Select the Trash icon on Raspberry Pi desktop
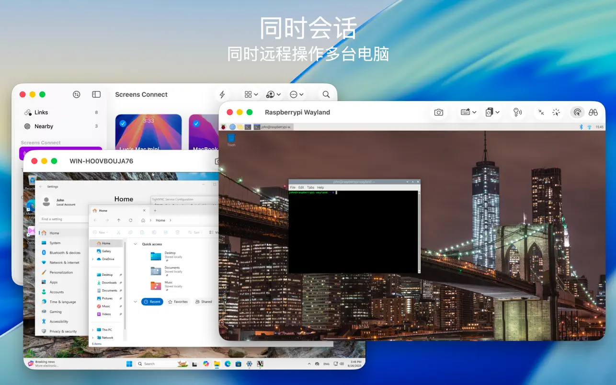 click(231, 140)
